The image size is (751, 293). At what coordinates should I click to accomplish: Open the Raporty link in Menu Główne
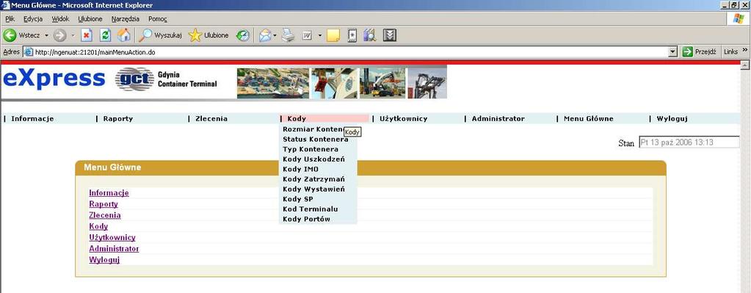tap(104, 204)
